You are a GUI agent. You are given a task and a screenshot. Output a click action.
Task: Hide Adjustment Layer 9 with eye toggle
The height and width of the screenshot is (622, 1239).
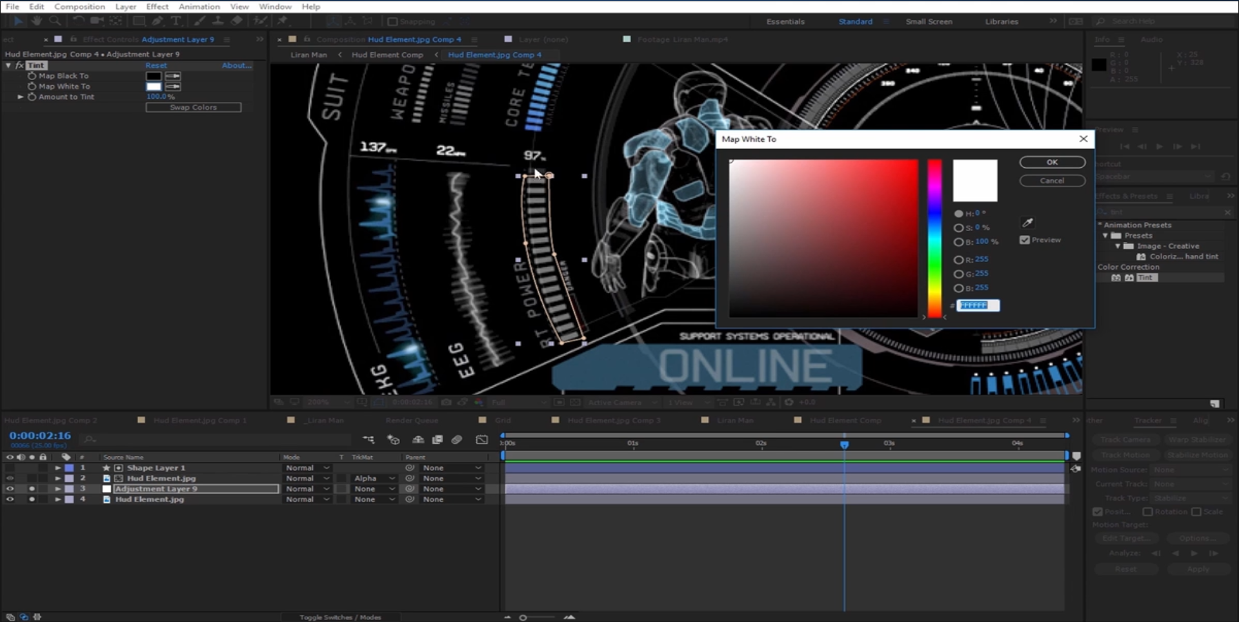[10, 489]
